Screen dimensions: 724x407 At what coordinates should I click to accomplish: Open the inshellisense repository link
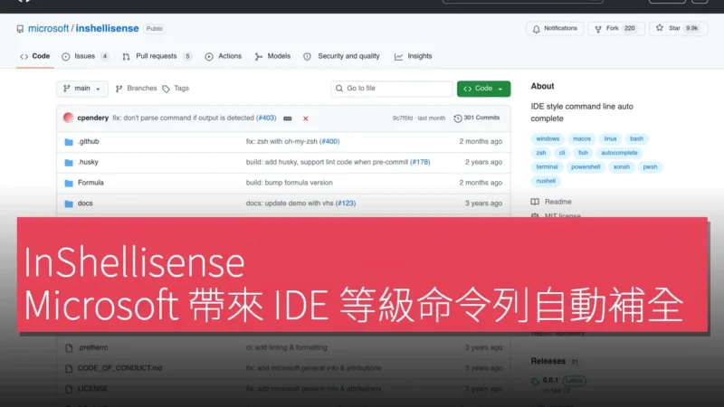(107, 29)
